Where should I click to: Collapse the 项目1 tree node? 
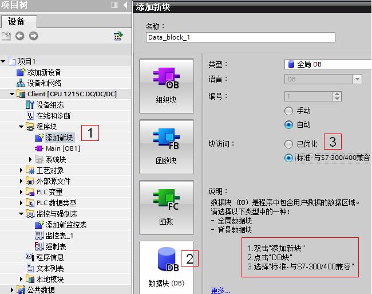[3, 61]
